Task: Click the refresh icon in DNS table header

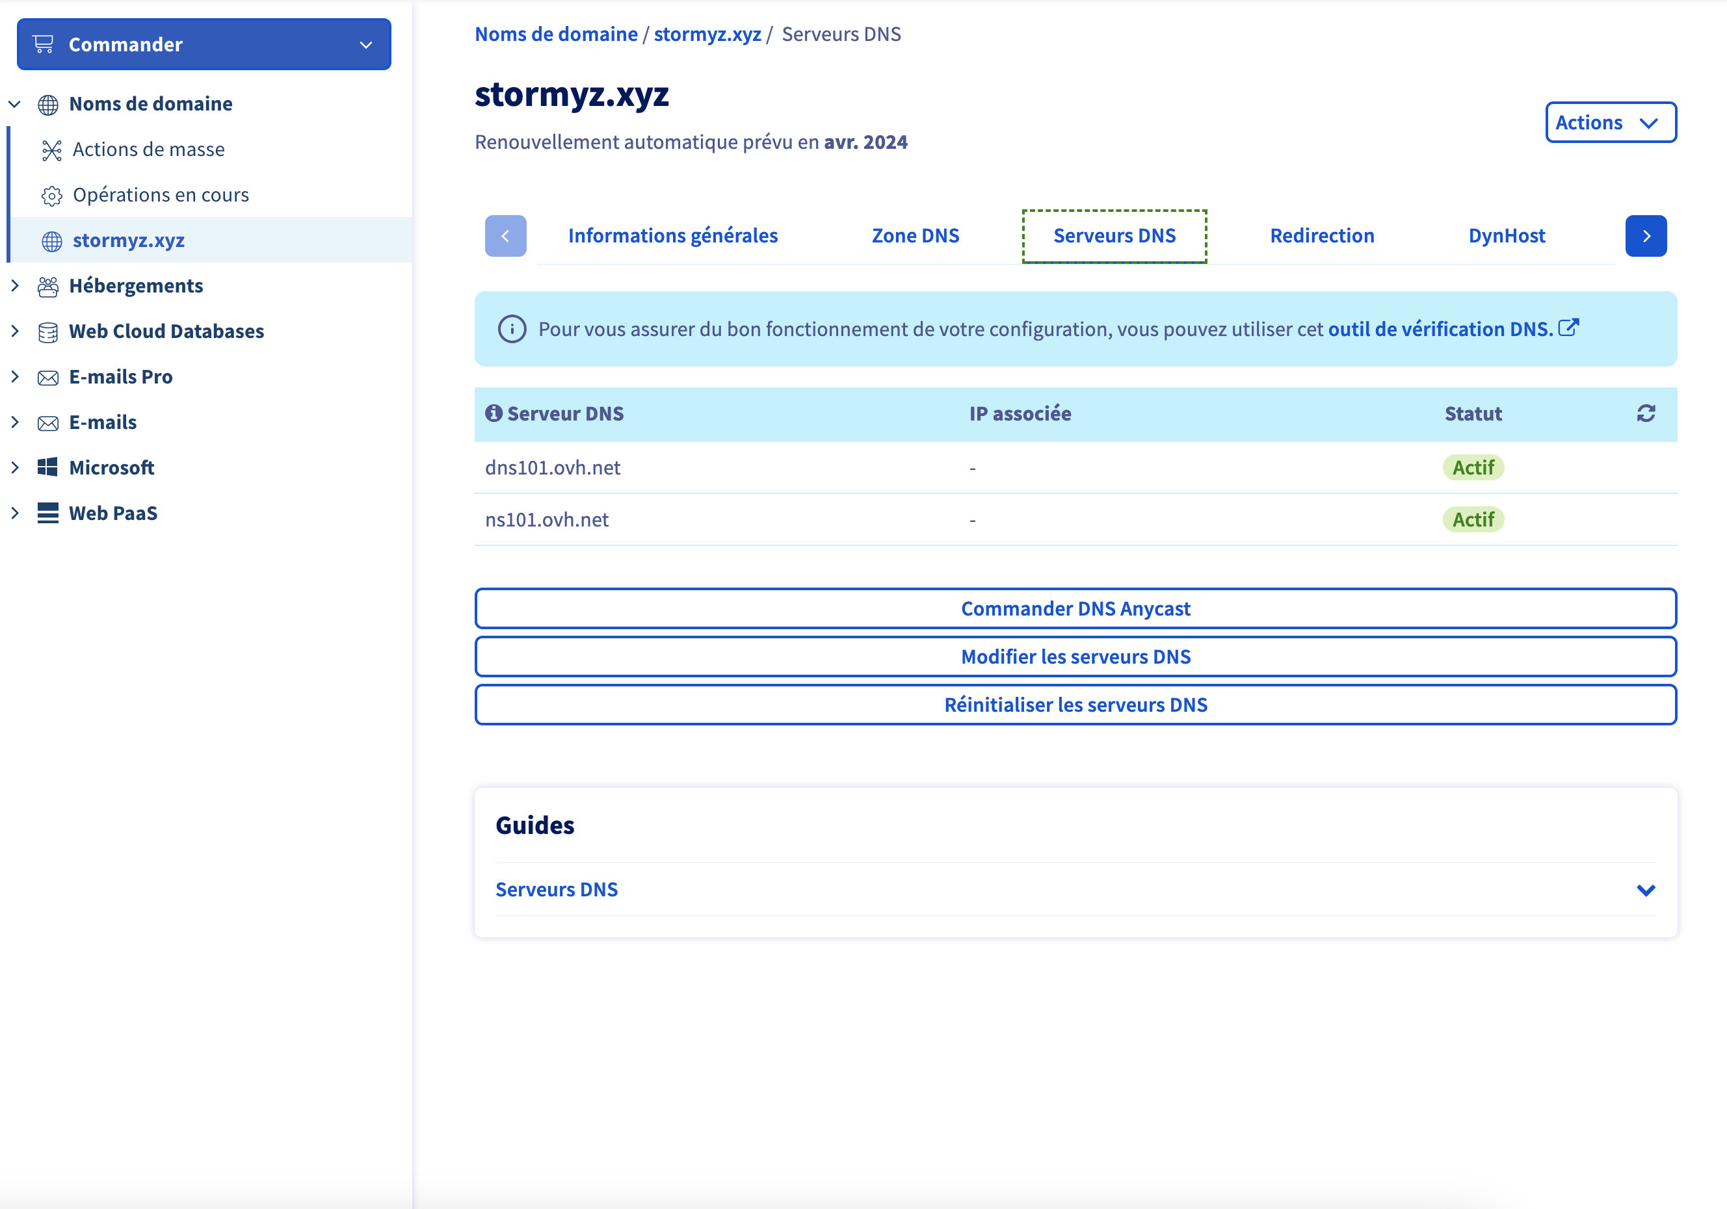Action: [x=1645, y=413]
